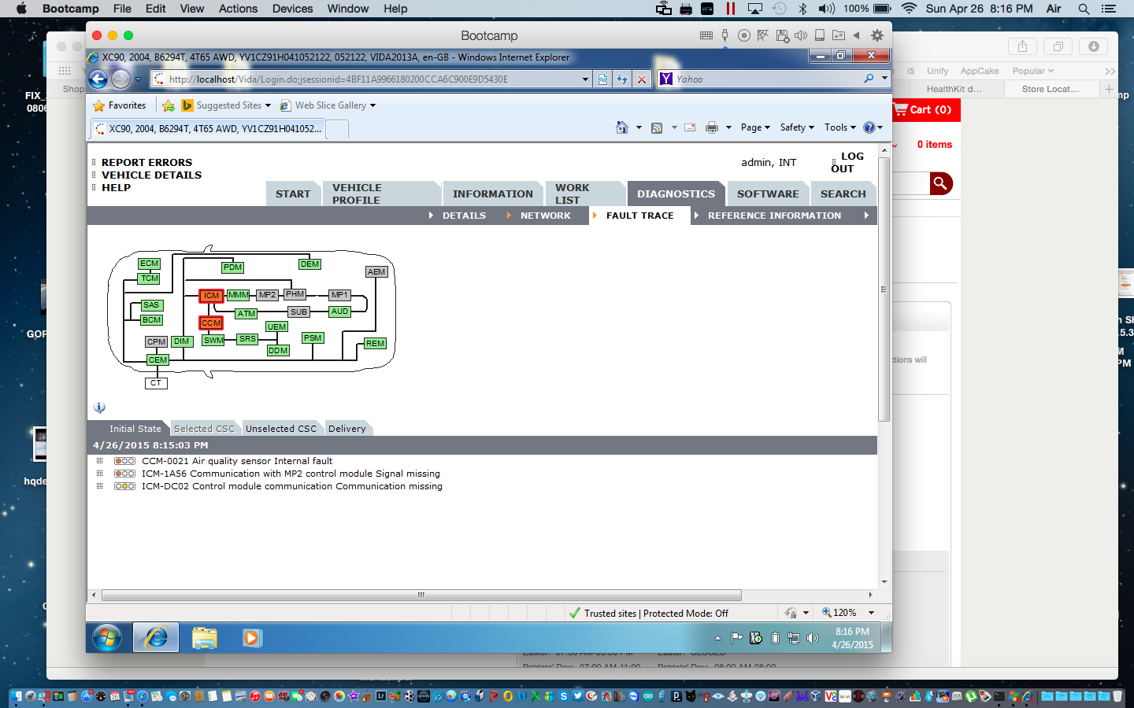Open the SOFTWARE main tab
This screenshot has width=1134, height=708.
(x=767, y=194)
